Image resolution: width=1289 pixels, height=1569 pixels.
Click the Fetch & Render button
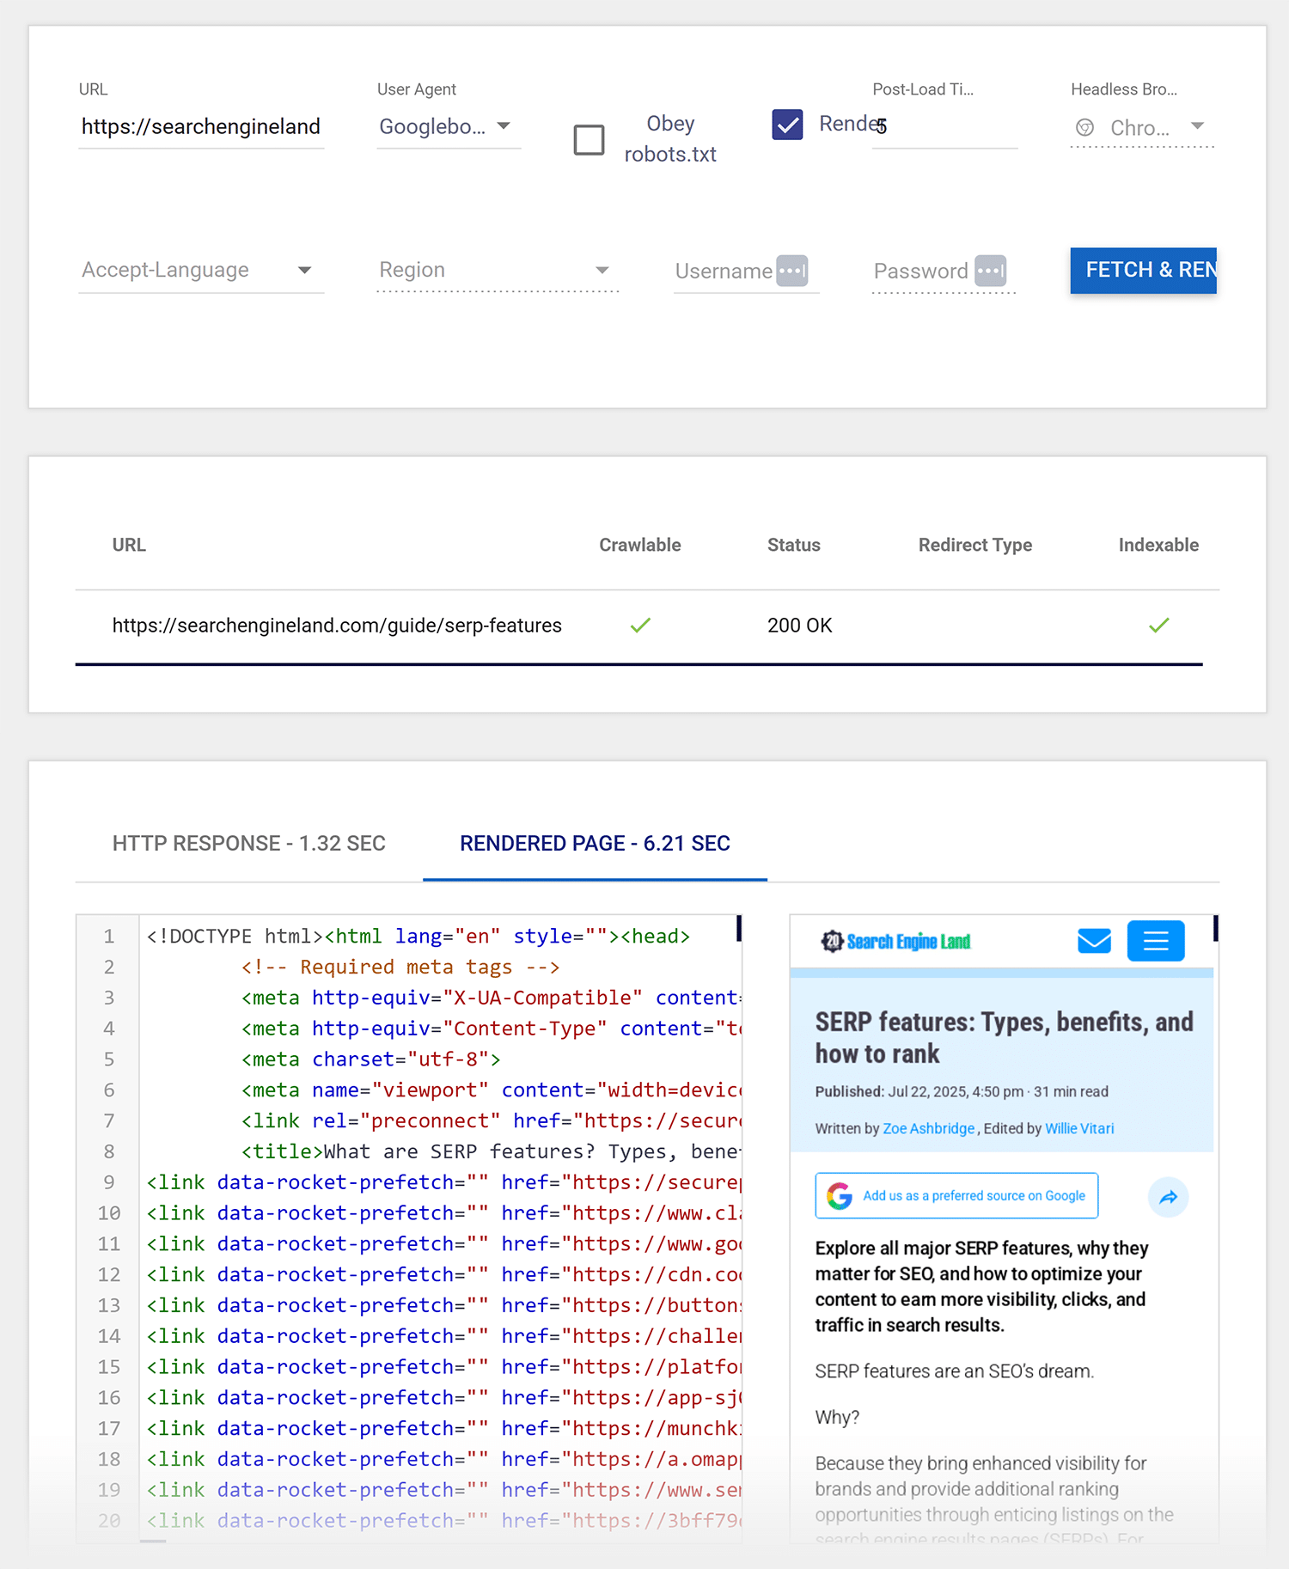(1143, 270)
